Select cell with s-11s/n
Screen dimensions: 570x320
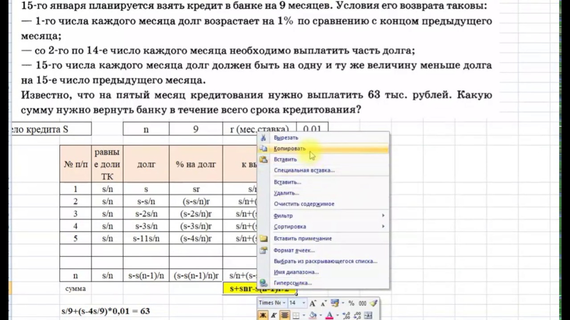click(146, 239)
